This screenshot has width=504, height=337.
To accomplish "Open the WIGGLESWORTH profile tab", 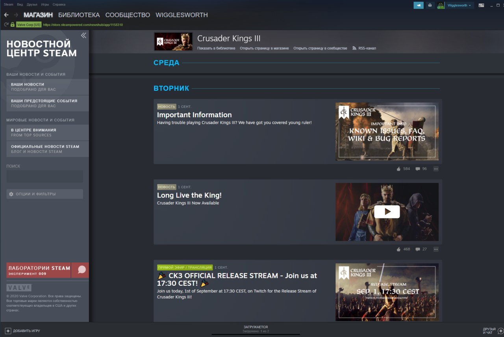I will [182, 15].
